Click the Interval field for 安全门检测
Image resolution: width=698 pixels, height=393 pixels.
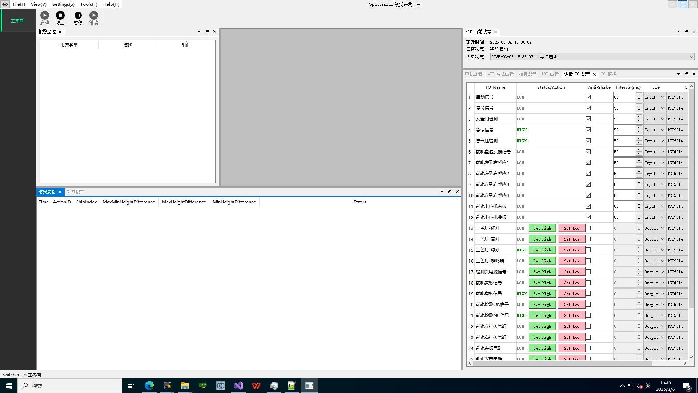pos(625,119)
